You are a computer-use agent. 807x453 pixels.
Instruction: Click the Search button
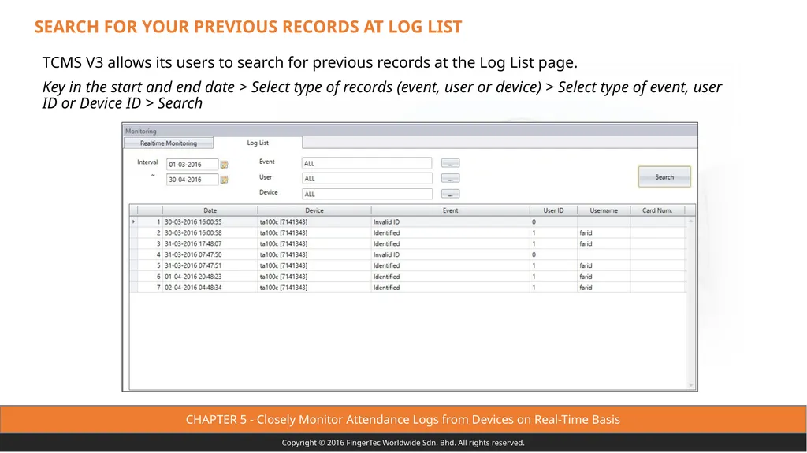[x=664, y=176]
